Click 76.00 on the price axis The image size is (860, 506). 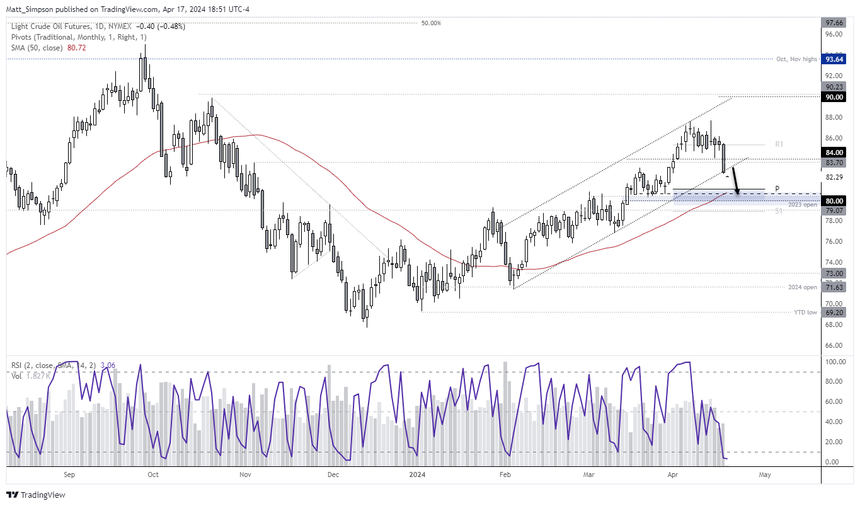coord(834,241)
